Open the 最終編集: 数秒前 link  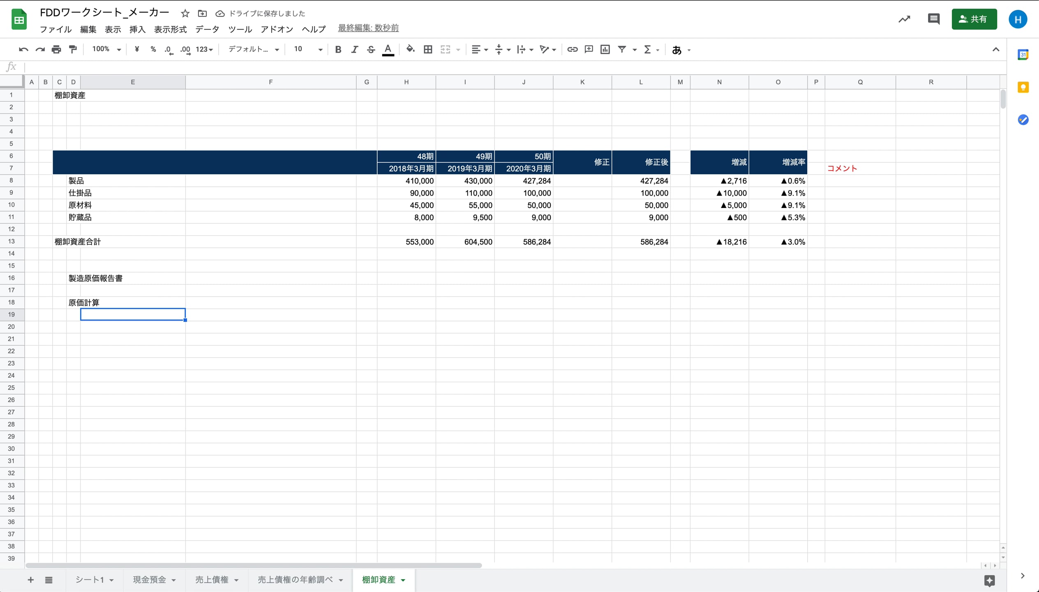click(368, 28)
